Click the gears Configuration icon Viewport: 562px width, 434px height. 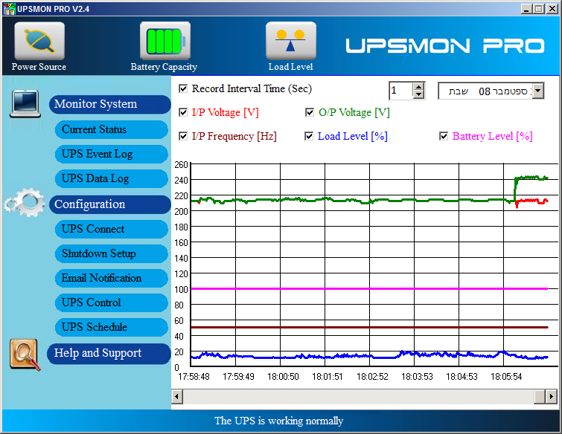(25, 203)
